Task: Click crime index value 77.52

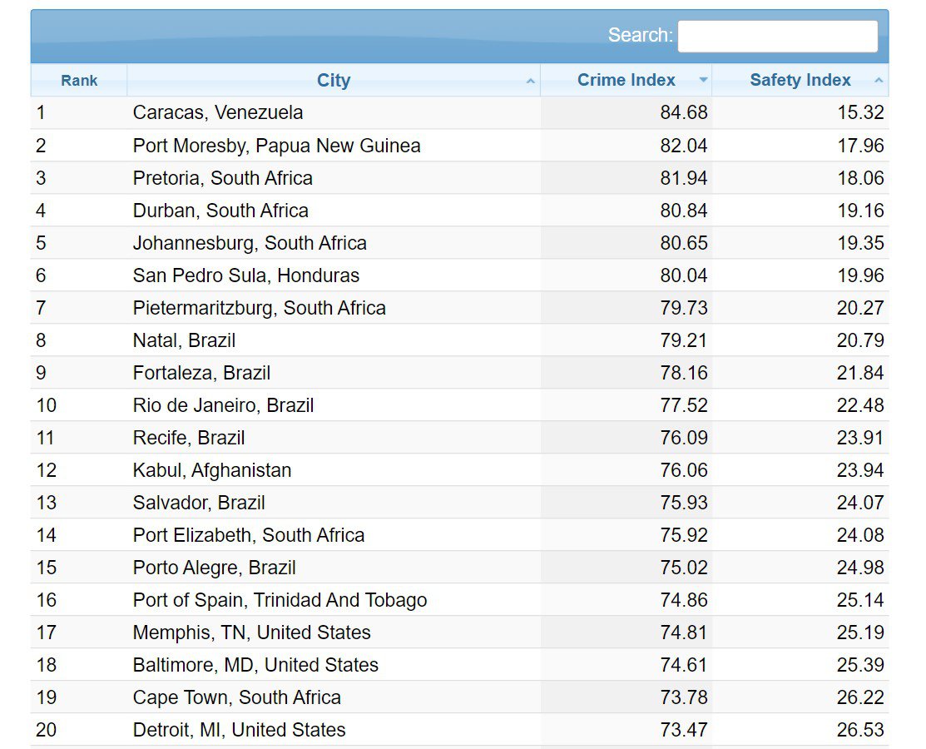Action: coord(683,405)
